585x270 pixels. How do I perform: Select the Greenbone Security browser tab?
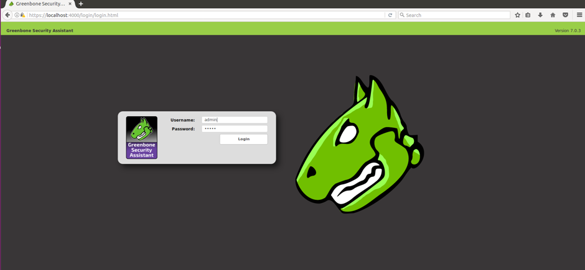[40, 4]
